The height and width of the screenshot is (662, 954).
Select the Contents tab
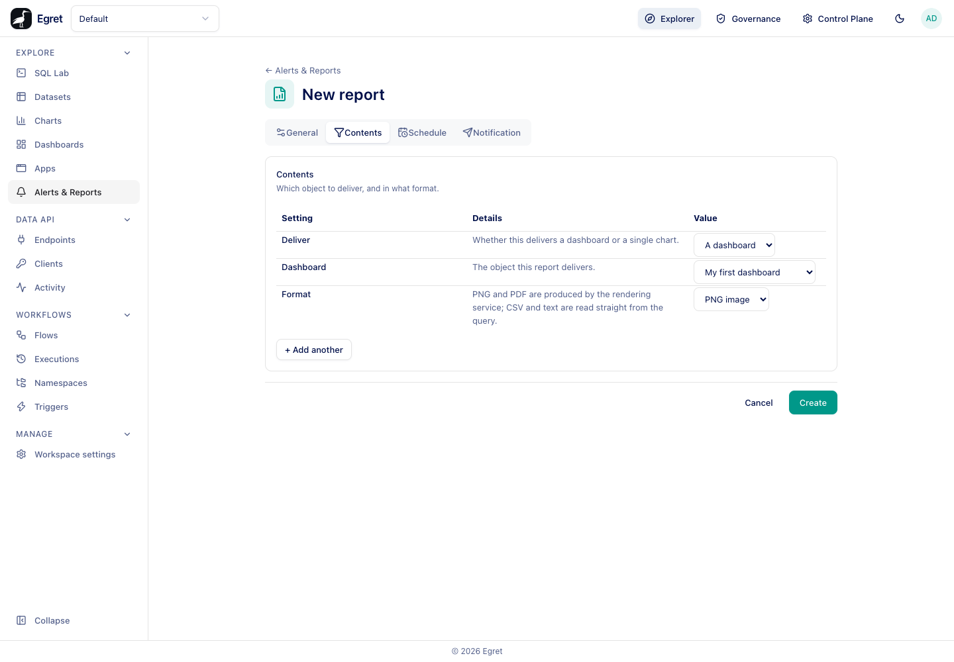(358, 132)
